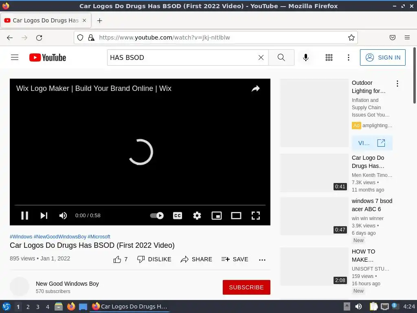Viewport: 417px width, 313px height.
Task: Open the Pocket save button
Action: coord(393,37)
